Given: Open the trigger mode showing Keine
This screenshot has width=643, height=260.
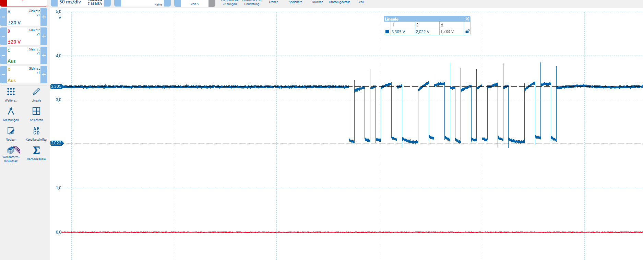Looking at the screenshot, I should tap(142, 3).
